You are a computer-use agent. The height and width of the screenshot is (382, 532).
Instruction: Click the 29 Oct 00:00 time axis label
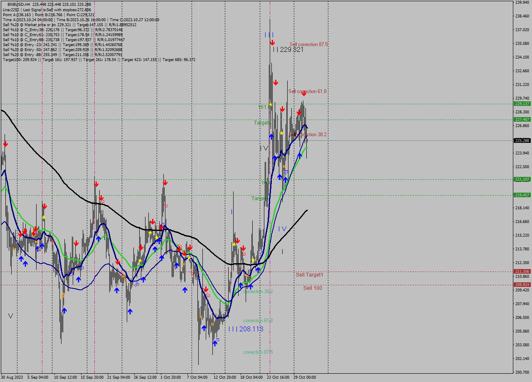click(305, 377)
